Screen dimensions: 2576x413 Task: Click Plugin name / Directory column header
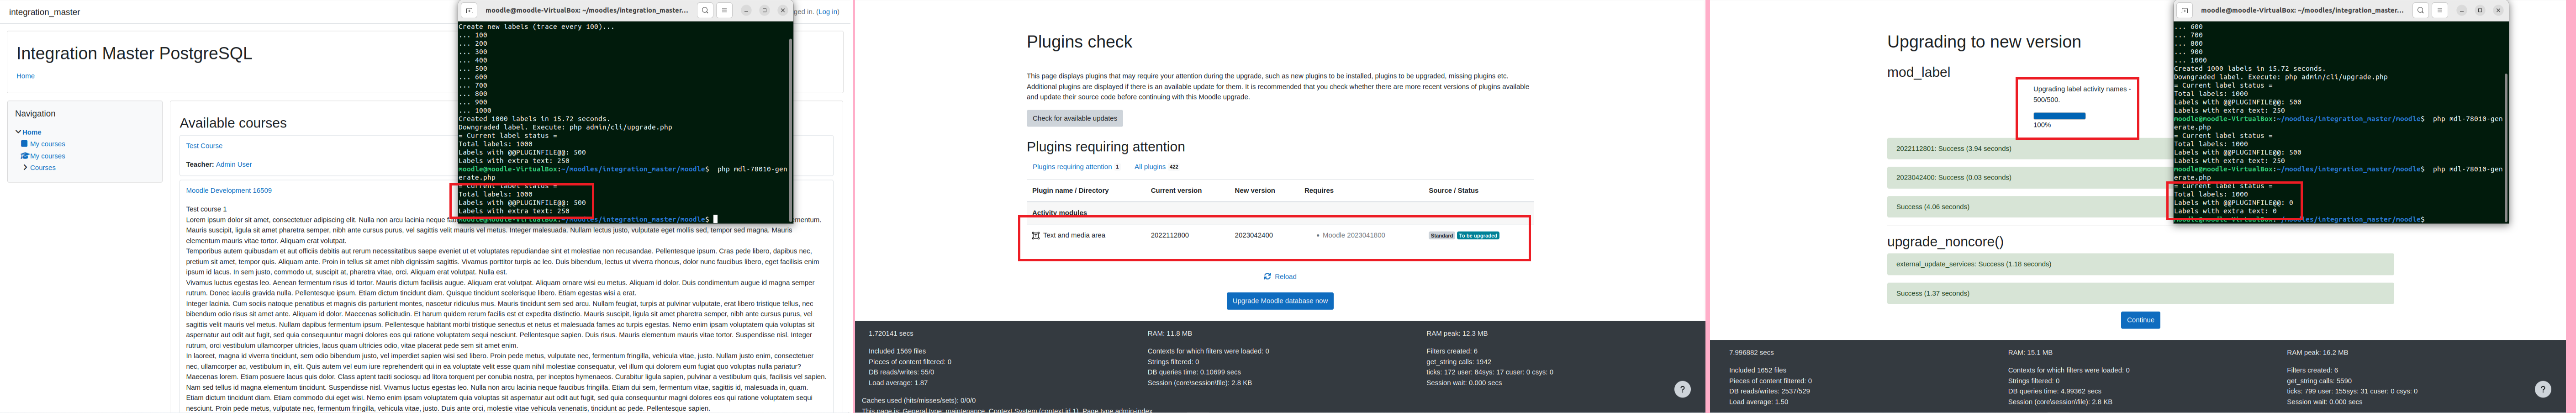coord(1070,190)
